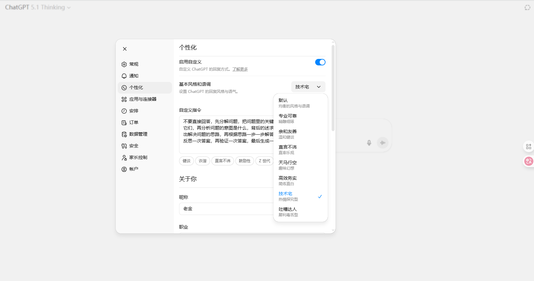Click the temporary chat icon top right
This screenshot has height=281, width=534.
coord(528,7)
